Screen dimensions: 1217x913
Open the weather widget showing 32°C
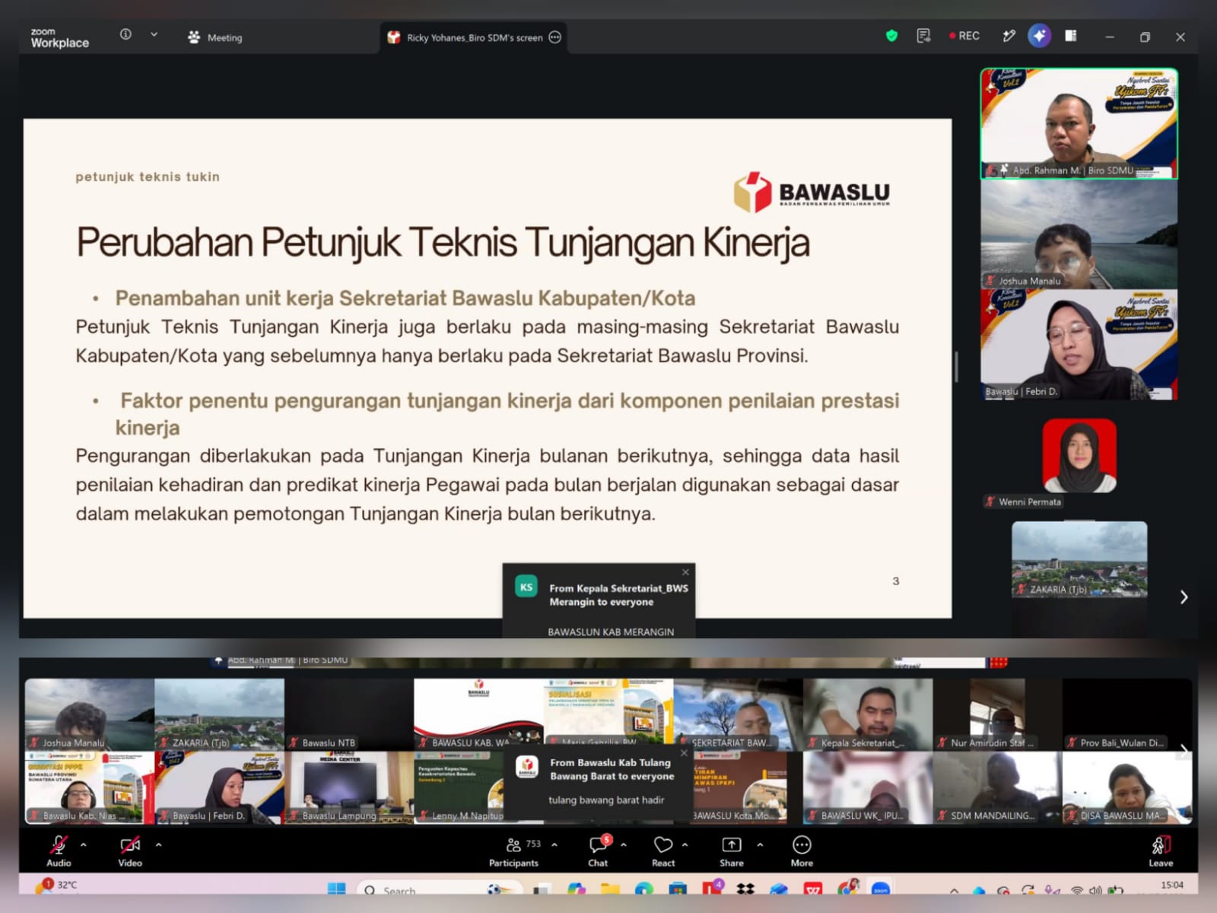pyautogui.click(x=57, y=885)
